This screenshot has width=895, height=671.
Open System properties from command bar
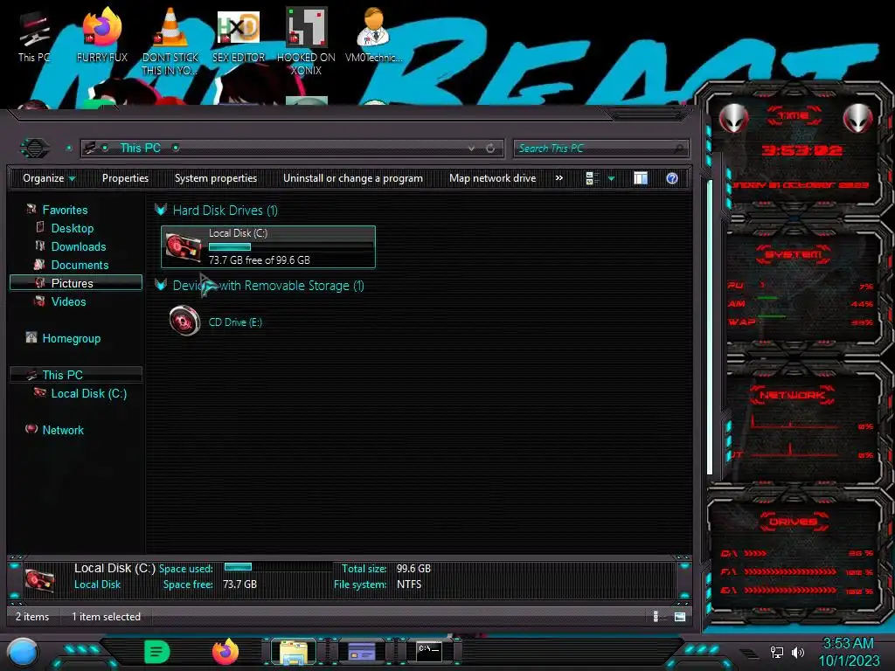click(x=216, y=178)
